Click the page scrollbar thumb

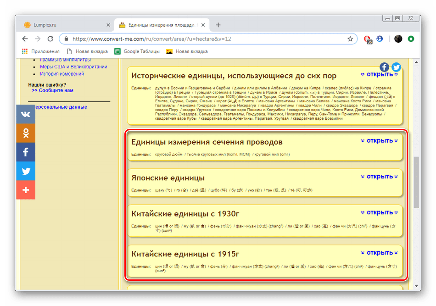pos(416,182)
